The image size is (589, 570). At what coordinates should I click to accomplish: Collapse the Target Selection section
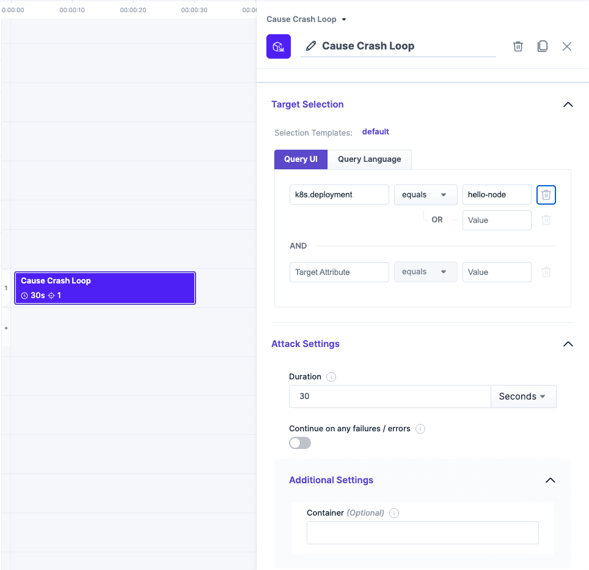(568, 104)
